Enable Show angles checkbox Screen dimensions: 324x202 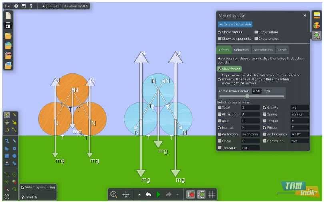(256, 39)
